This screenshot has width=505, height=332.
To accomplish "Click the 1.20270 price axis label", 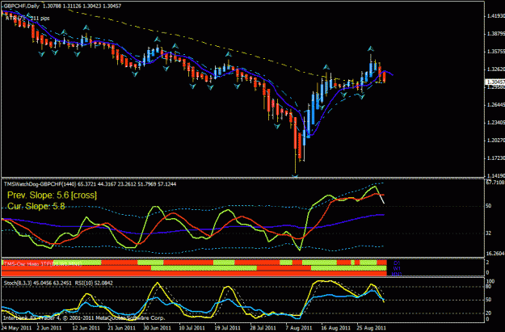I will click(x=495, y=141).
